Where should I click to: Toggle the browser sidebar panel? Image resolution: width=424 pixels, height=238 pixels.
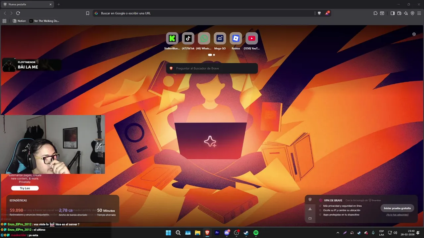click(x=392, y=13)
